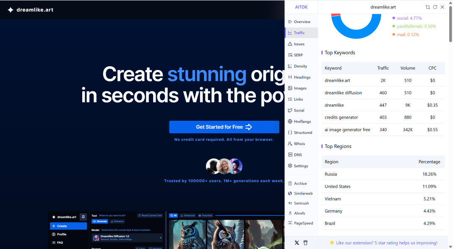Click the 18.26% percentage value
Screen dimensions: 453x249
(430, 174)
